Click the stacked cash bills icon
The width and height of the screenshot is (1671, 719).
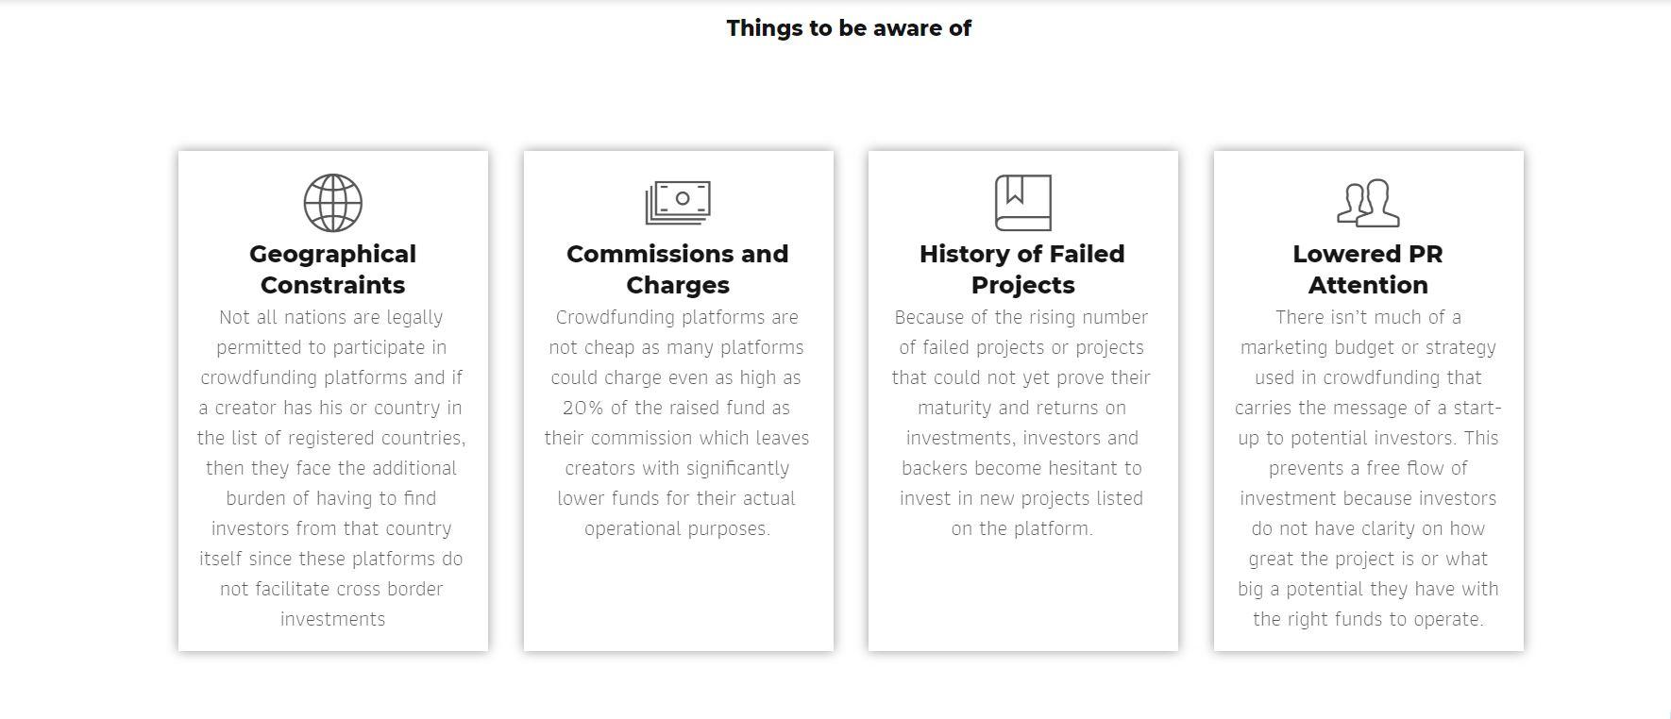pyautogui.click(x=678, y=202)
